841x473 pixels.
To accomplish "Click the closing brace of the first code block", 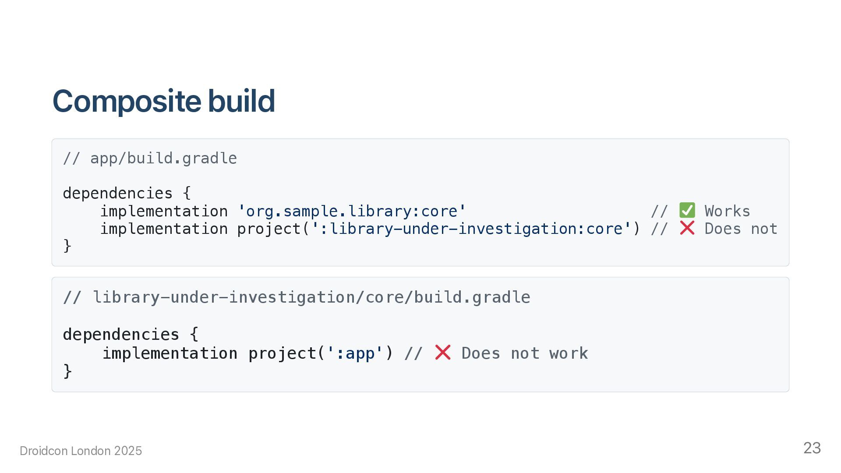I will [67, 246].
